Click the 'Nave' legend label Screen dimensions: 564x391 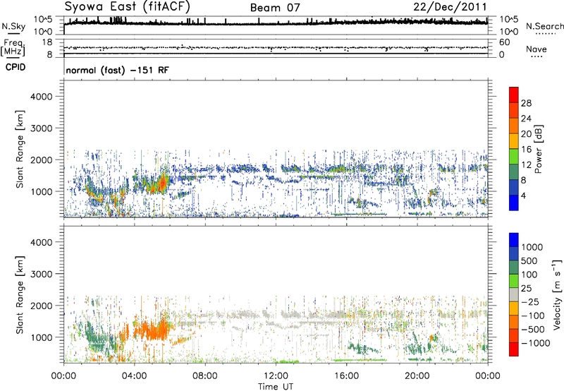coord(537,49)
